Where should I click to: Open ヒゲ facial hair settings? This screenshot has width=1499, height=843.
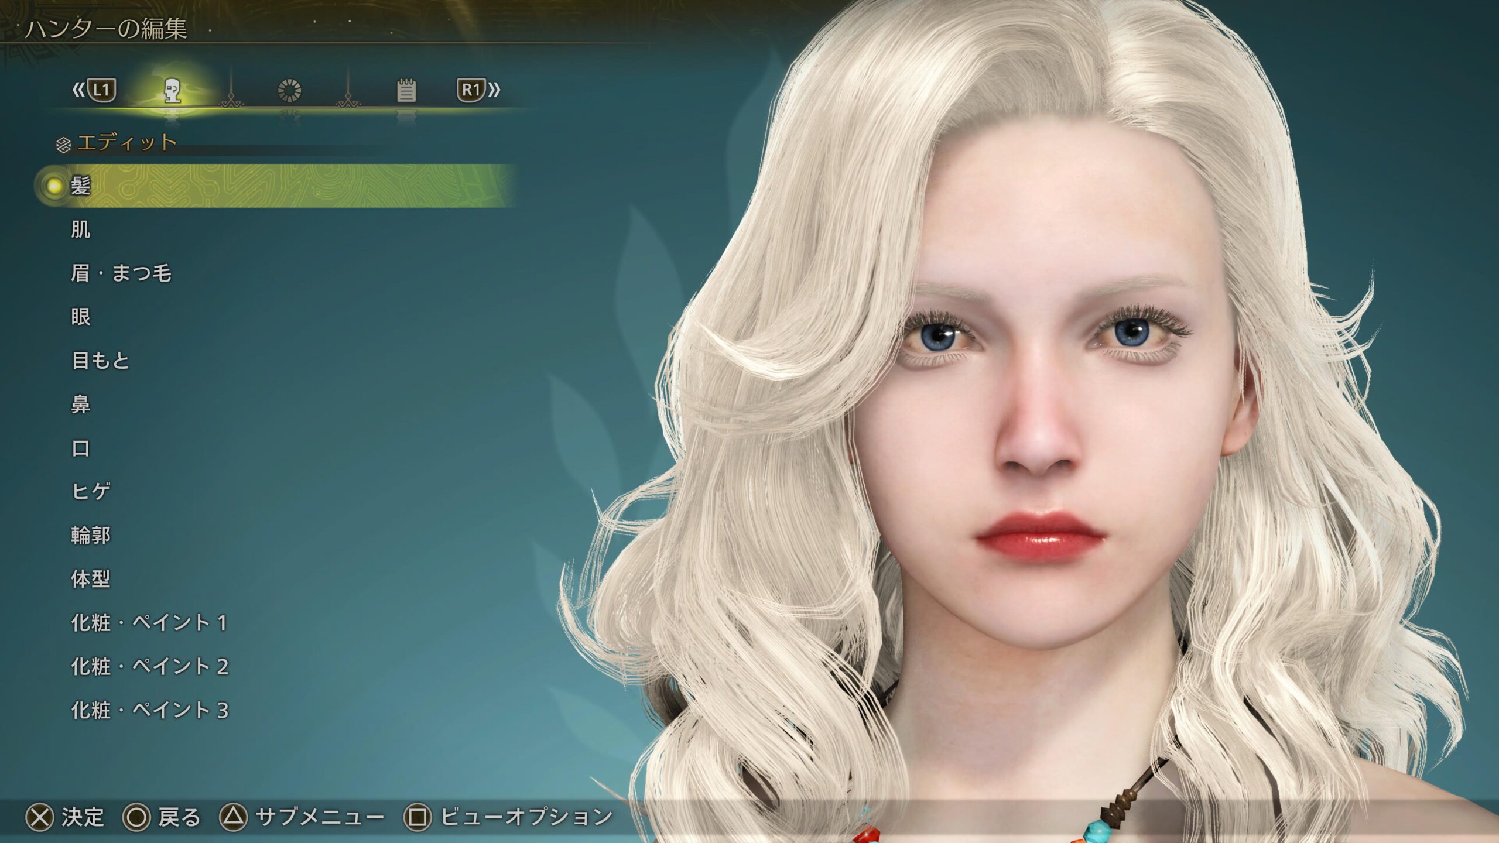tap(91, 491)
